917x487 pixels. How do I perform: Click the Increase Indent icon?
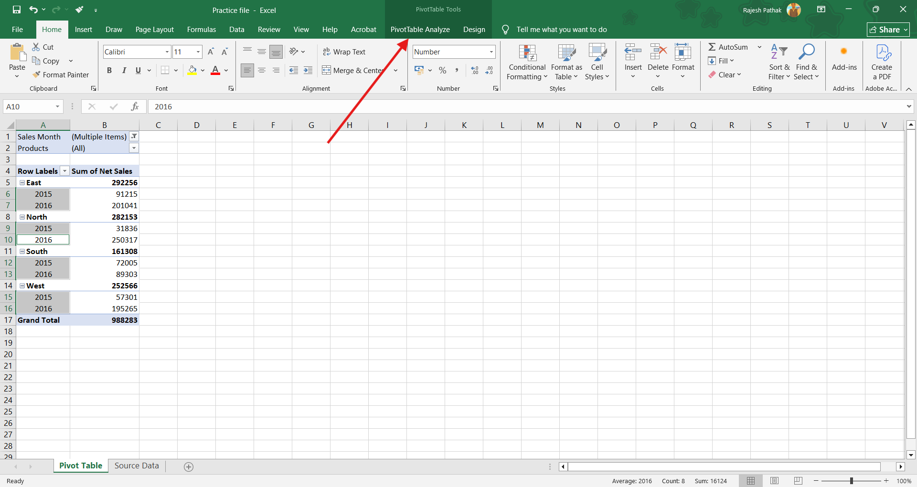pos(308,71)
